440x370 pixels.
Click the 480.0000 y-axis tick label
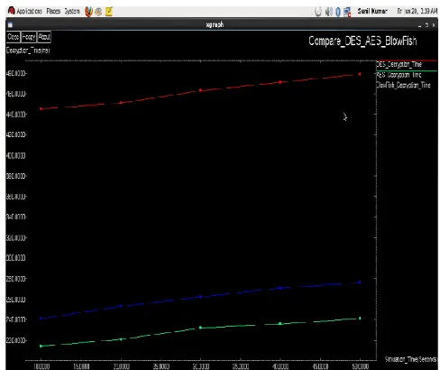(16, 73)
